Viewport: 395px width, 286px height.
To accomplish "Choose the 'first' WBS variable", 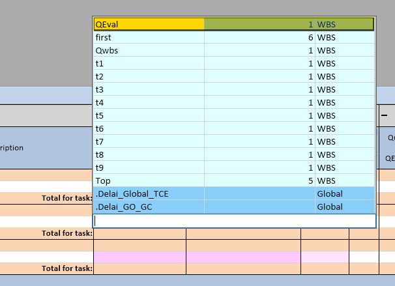I will [149, 37].
